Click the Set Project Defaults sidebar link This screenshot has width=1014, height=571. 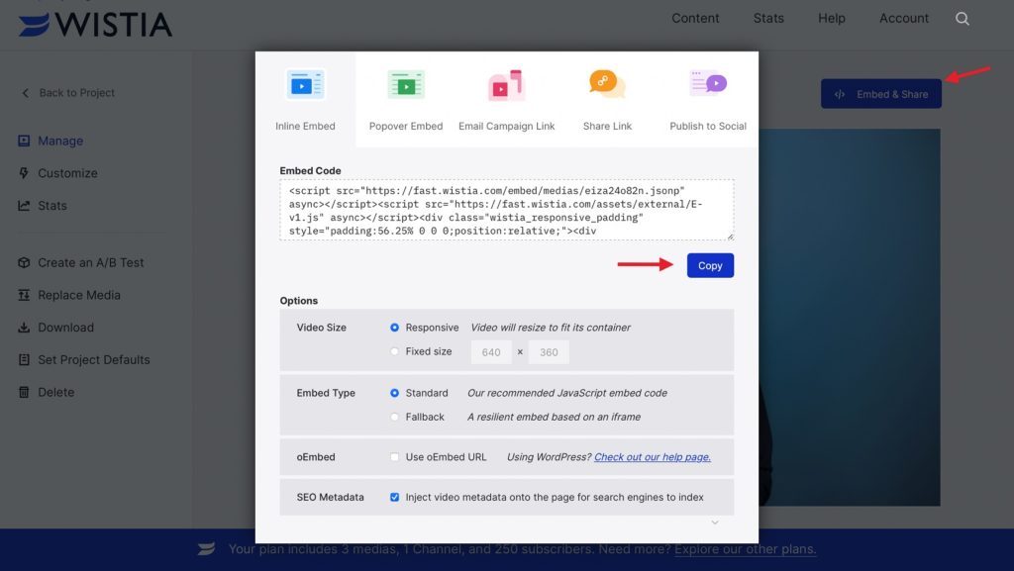(x=94, y=359)
